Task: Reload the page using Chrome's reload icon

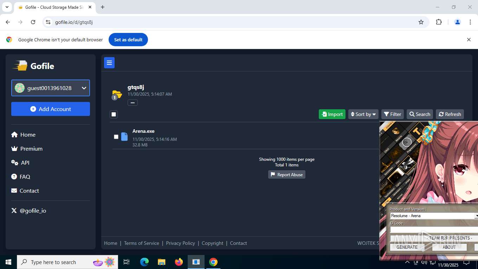Action: click(x=33, y=22)
